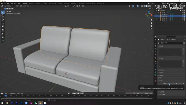Switch to the Shading workspace tab
The image size is (186, 105).
(60, 4)
